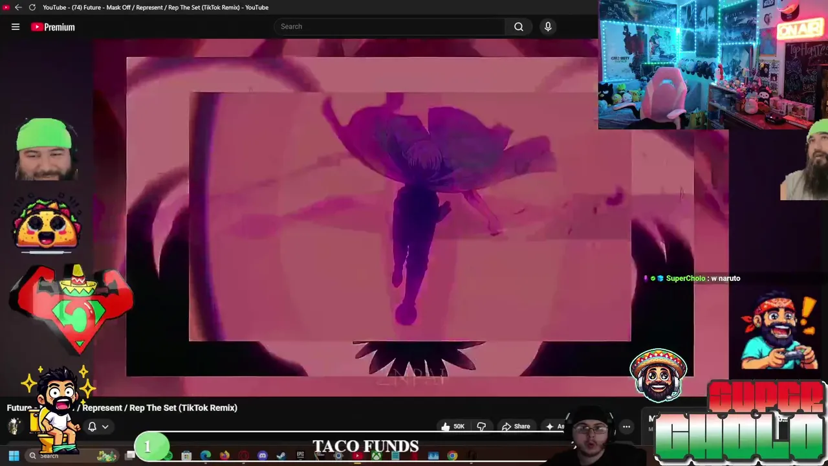Screen dimensions: 828x466
Task: Open Steam from the taskbar
Action: tap(281, 456)
